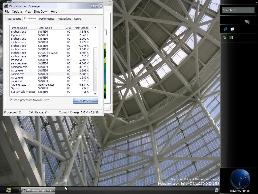Viewport: 258px width, 194px height.
Task: Select the logonui.exe process row
Action: coord(50,35)
